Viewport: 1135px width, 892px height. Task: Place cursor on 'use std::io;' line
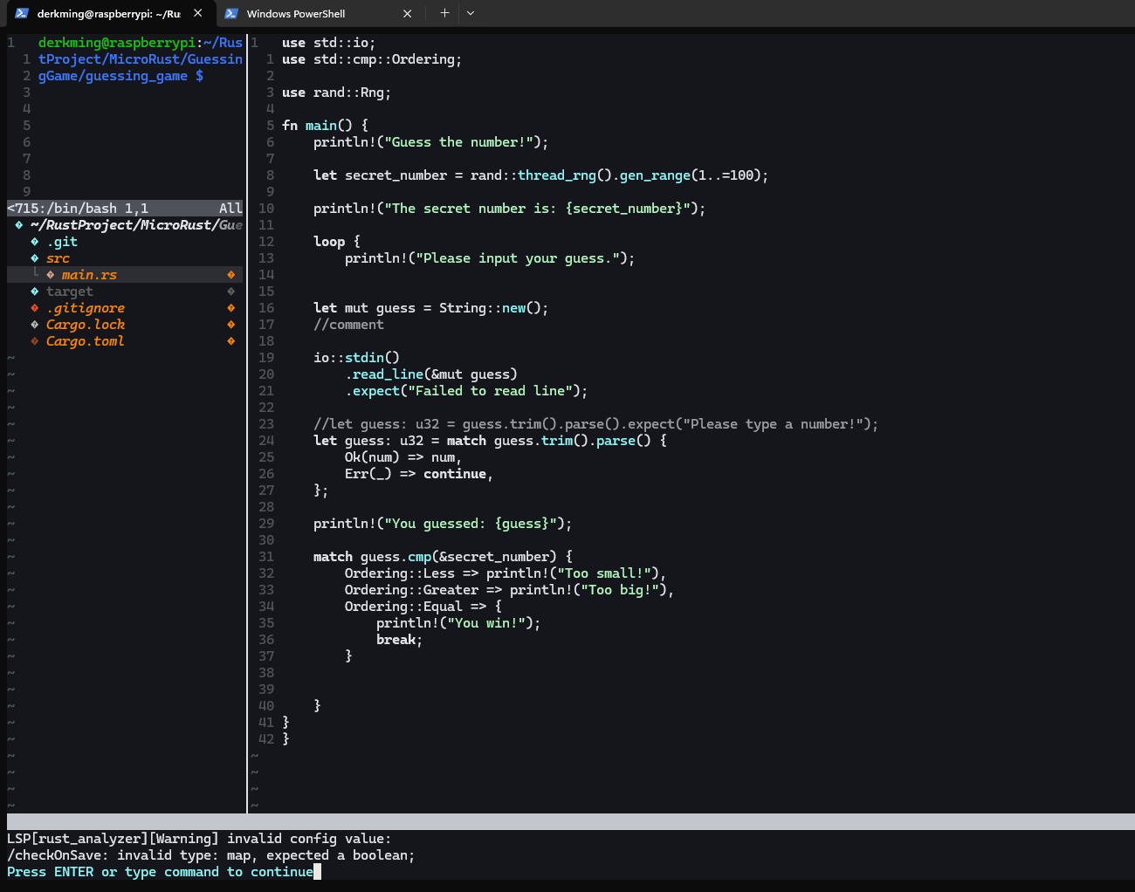(328, 43)
